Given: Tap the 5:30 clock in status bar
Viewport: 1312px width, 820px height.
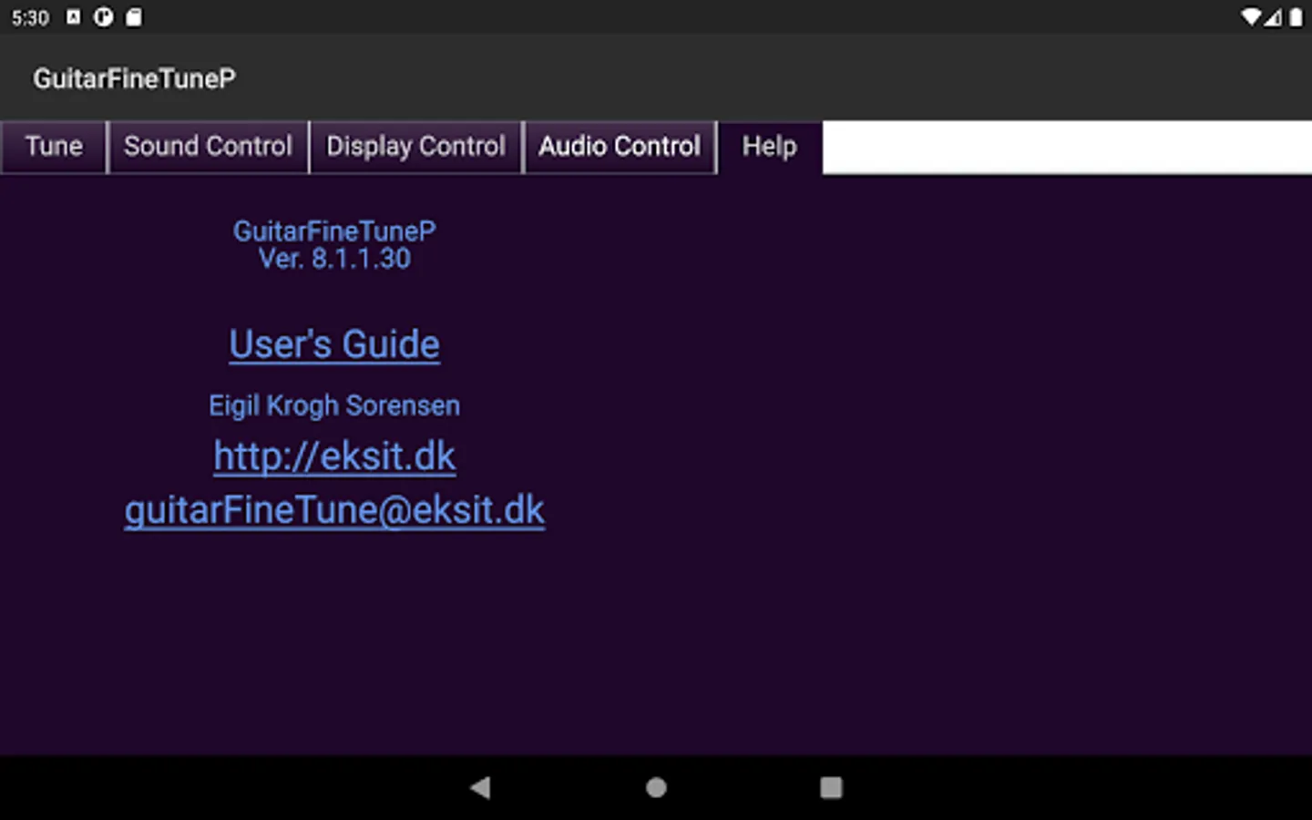Looking at the screenshot, I should (x=30, y=18).
